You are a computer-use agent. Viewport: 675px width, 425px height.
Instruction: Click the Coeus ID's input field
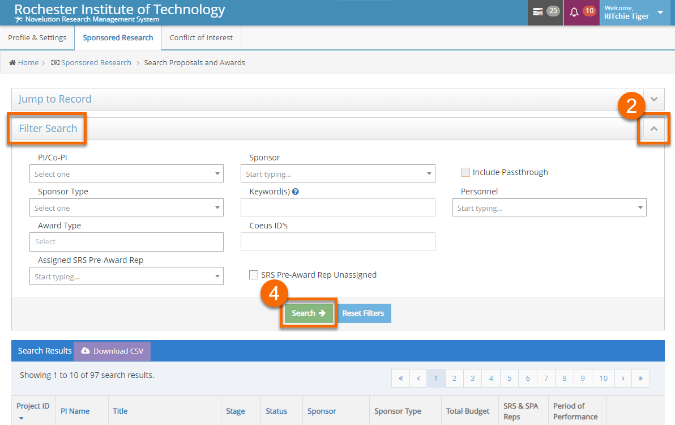(x=337, y=241)
